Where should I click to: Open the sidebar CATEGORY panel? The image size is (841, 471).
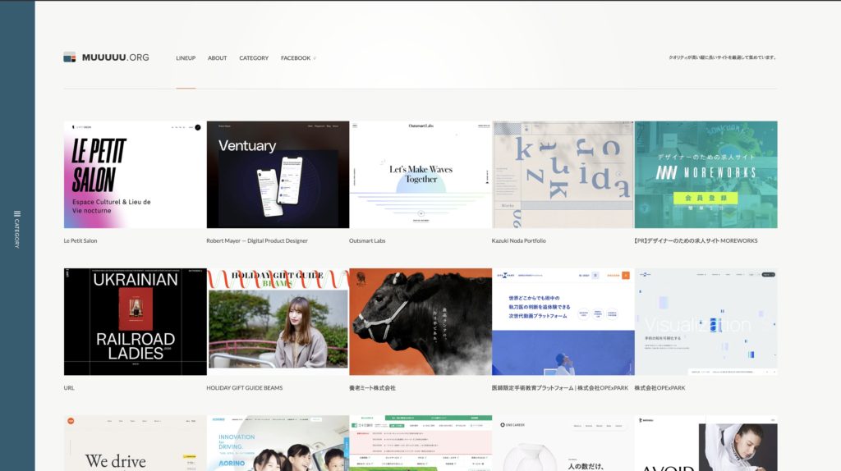coord(16,229)
